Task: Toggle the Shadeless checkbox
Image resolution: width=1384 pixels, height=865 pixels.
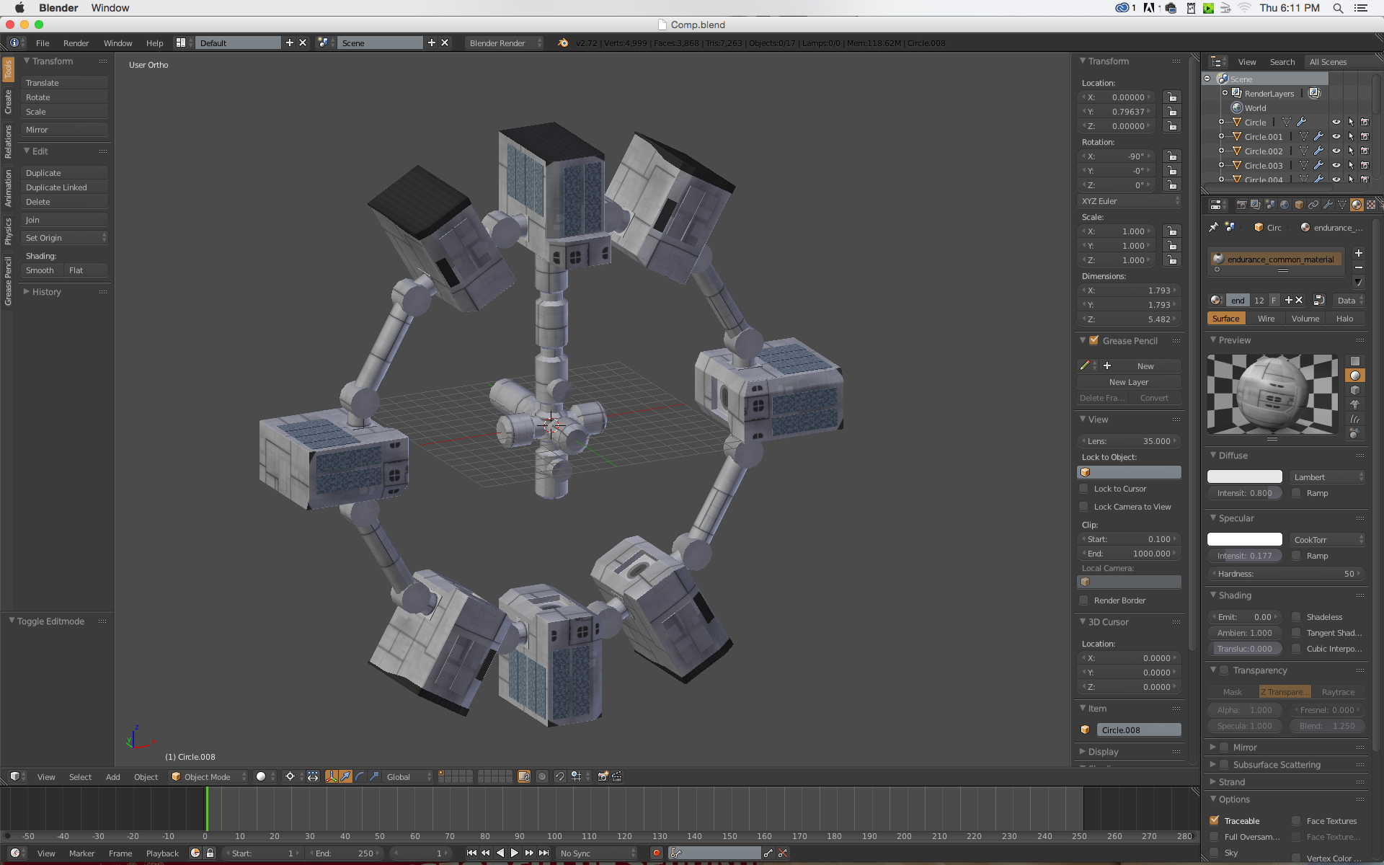Action: 1296,617
